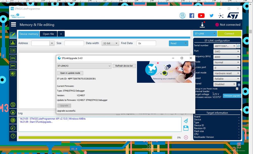Click the 0110 binary sidebar icon
Image resolution: width=253 pixels, height=154 pixels.
13,105
